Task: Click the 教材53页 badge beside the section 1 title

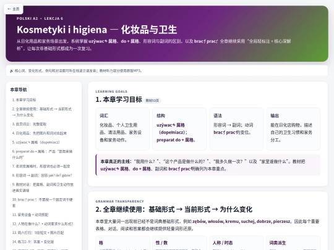Action: pos(152,101)
